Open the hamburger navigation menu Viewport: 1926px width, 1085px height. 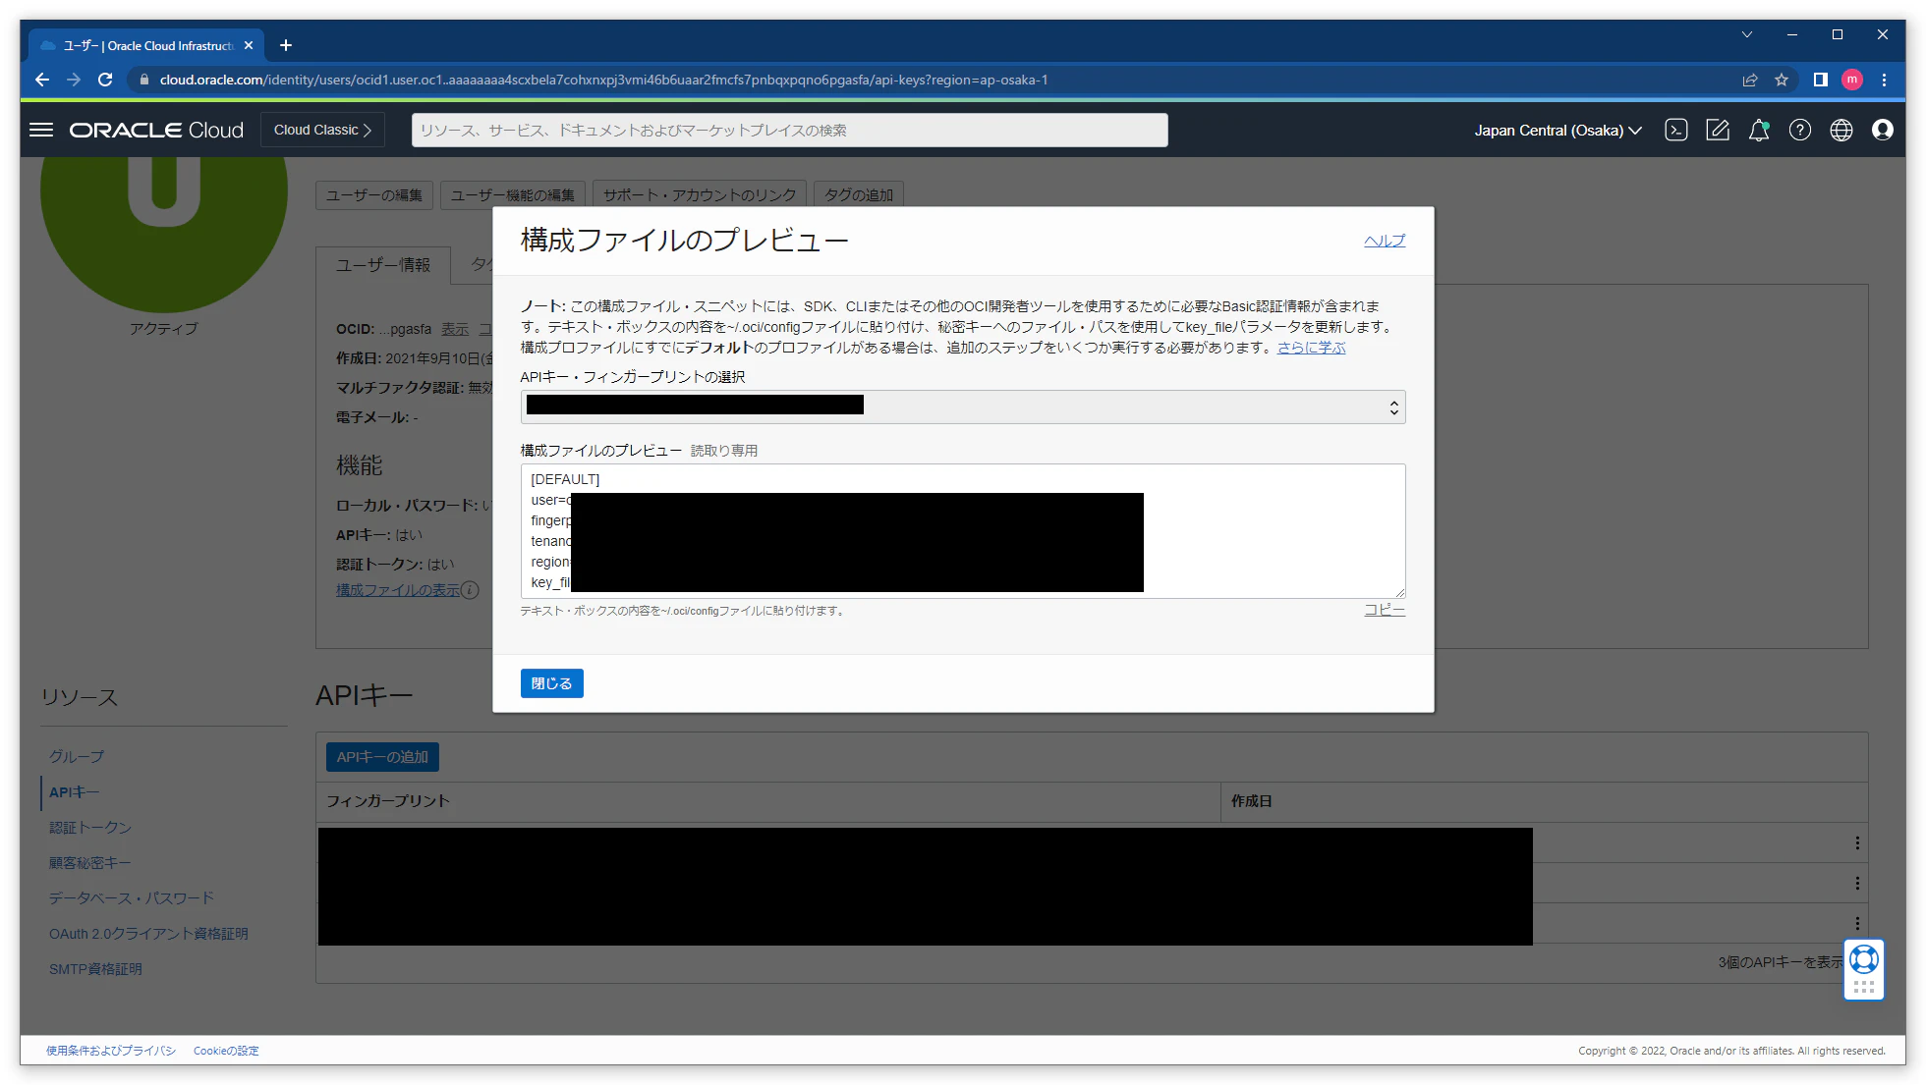point(41,130)
